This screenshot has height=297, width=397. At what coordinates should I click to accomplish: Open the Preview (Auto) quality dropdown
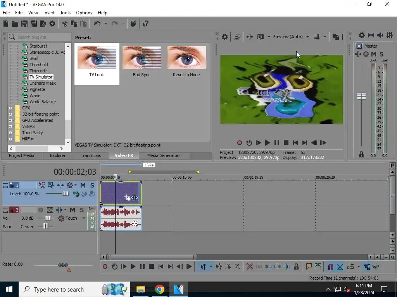pos(307,37)
